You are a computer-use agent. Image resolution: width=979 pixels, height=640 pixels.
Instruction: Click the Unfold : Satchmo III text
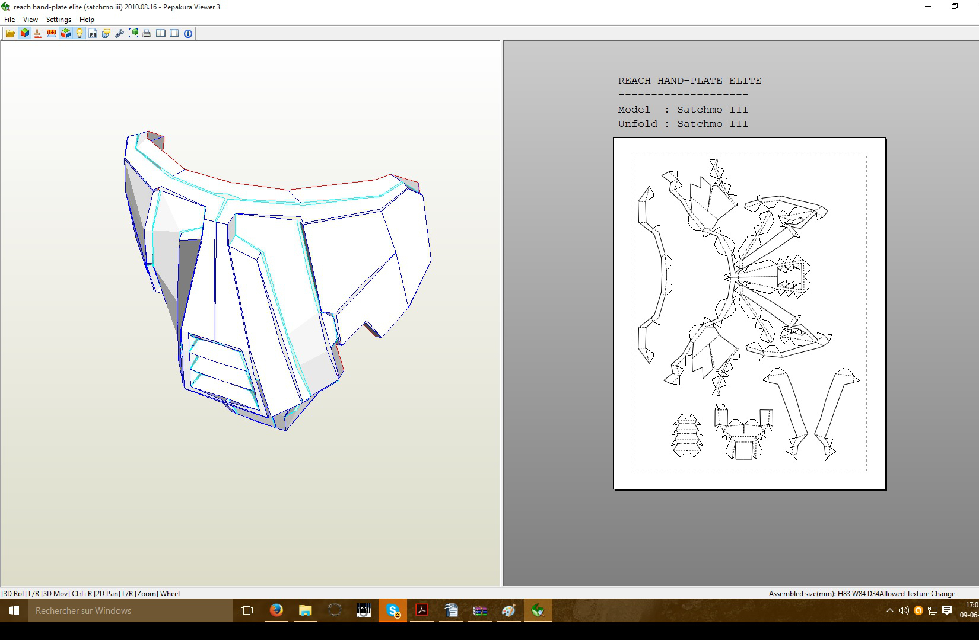(683, 124)
